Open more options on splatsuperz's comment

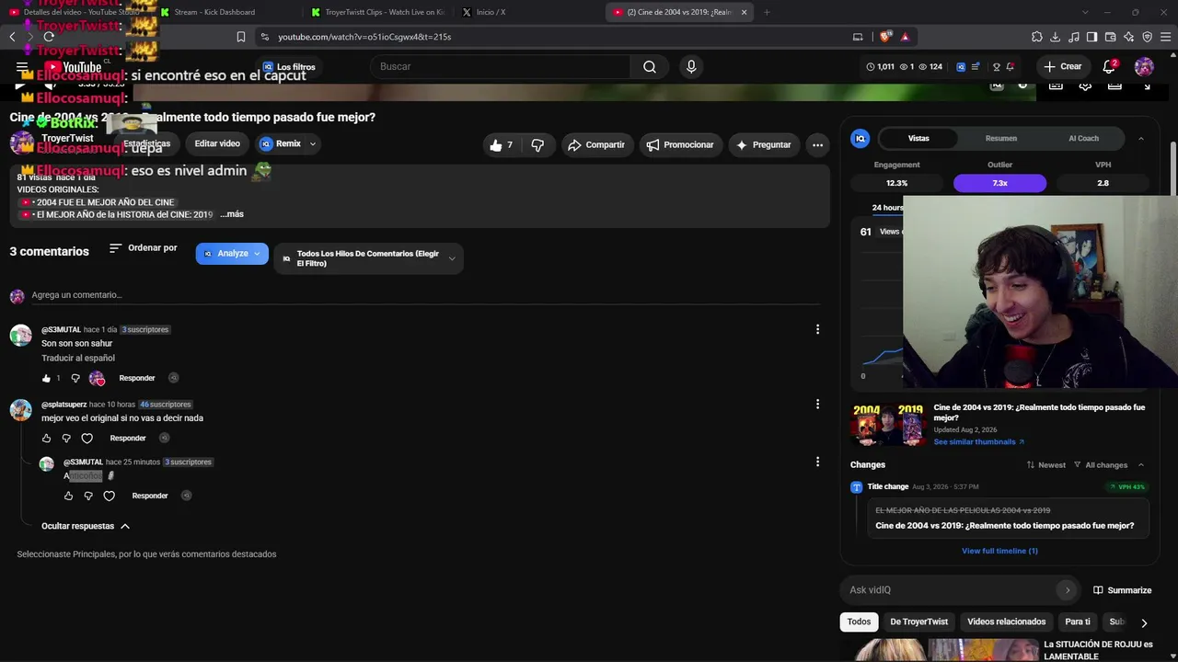coord(817,404)
